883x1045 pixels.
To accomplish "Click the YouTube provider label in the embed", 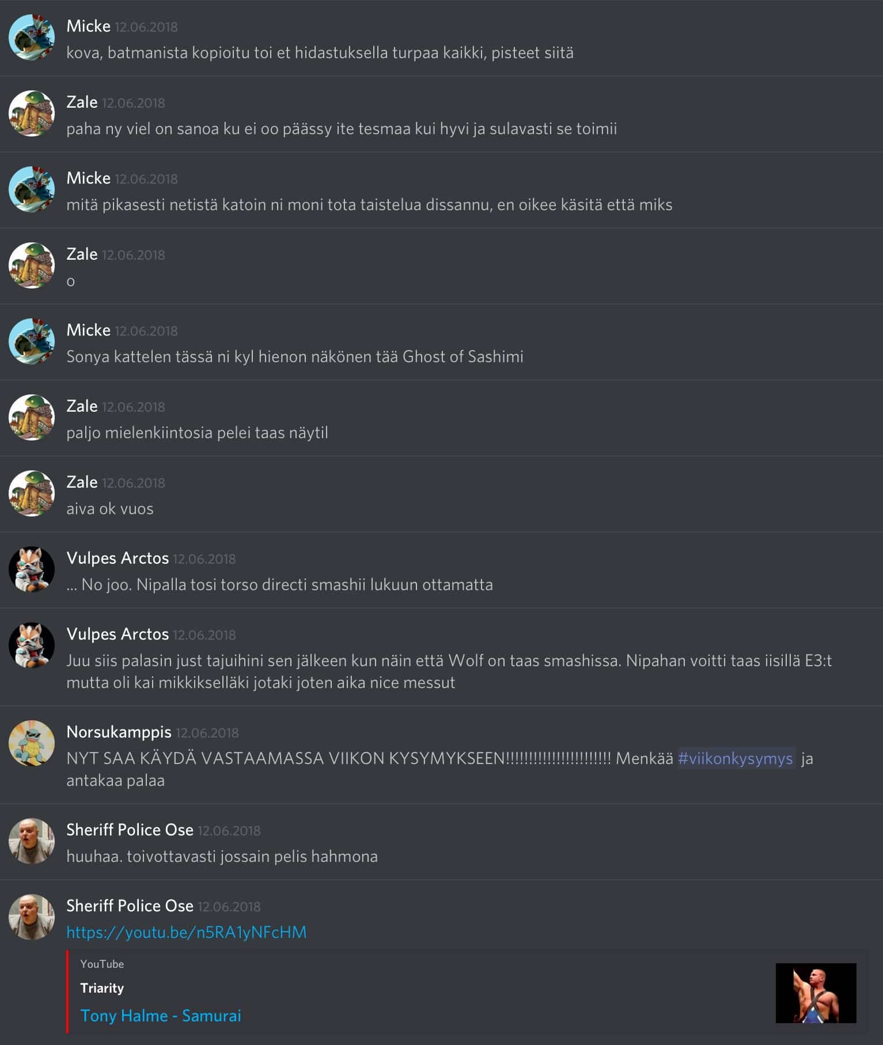I will (x=102, y=964).
